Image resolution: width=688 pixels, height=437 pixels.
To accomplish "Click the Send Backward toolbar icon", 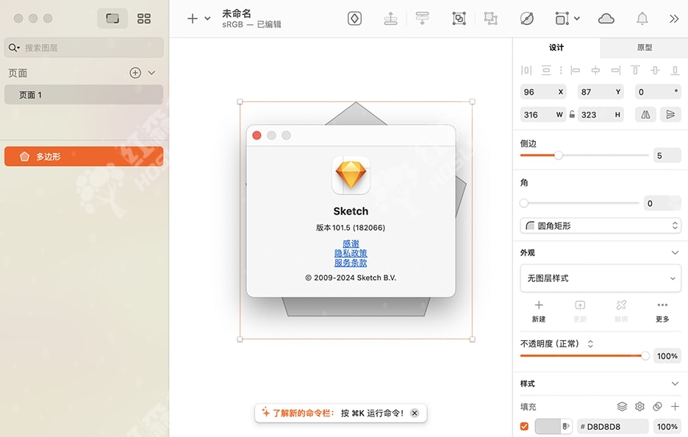I will point(422,18).
